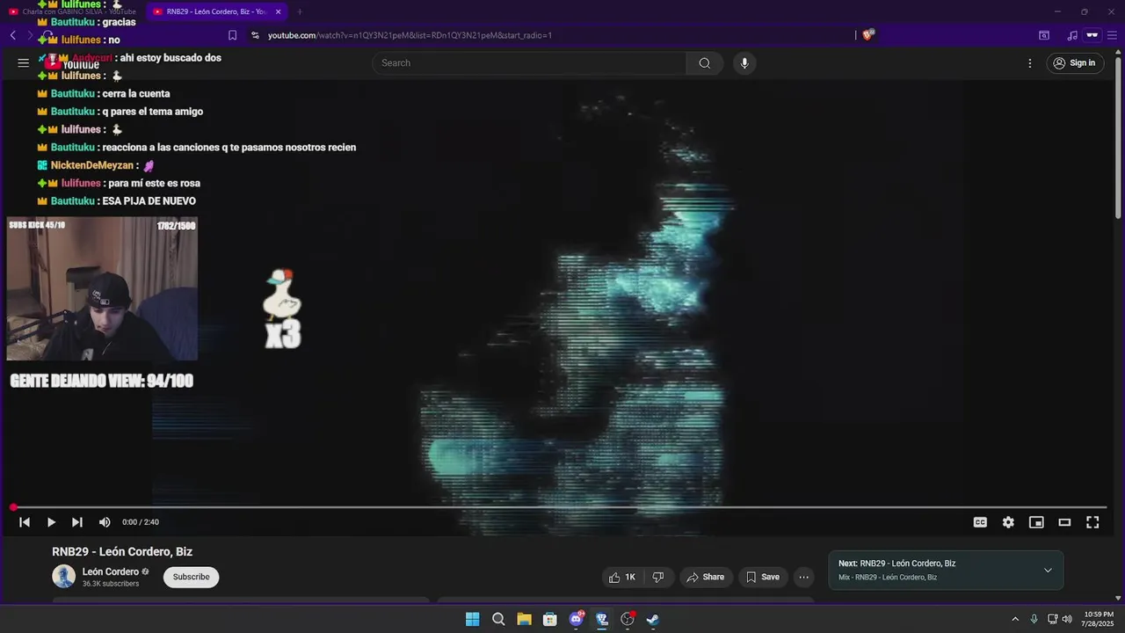Open OBS Studio from the taskbar
The width and height of the screenshot is (1125, 633).
[x=628, y=619]
